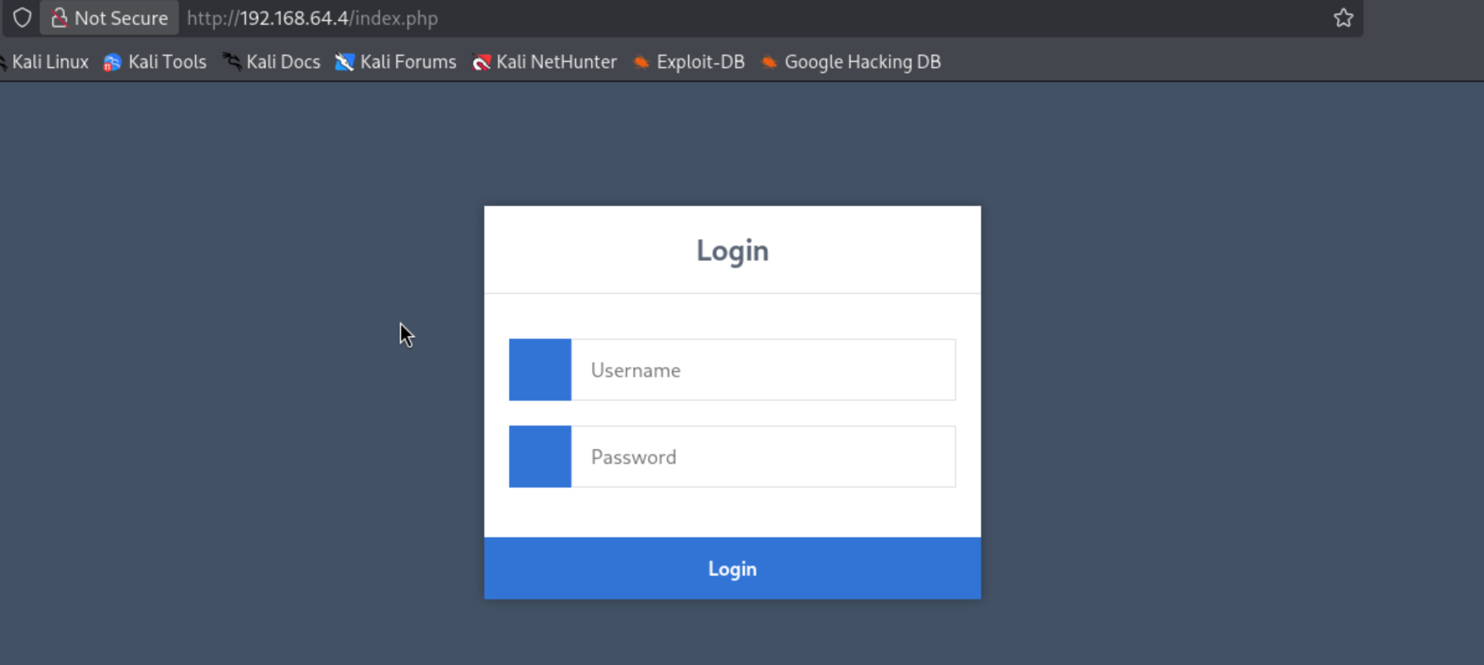Click the blue icon box beside Password
1484x665 pixels.
coord(540,457)
